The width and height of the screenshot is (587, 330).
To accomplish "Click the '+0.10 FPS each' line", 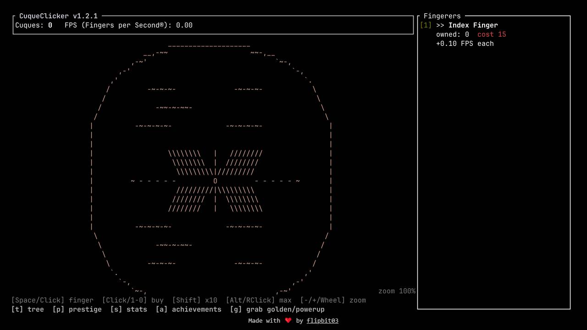I will coord(465,44).
